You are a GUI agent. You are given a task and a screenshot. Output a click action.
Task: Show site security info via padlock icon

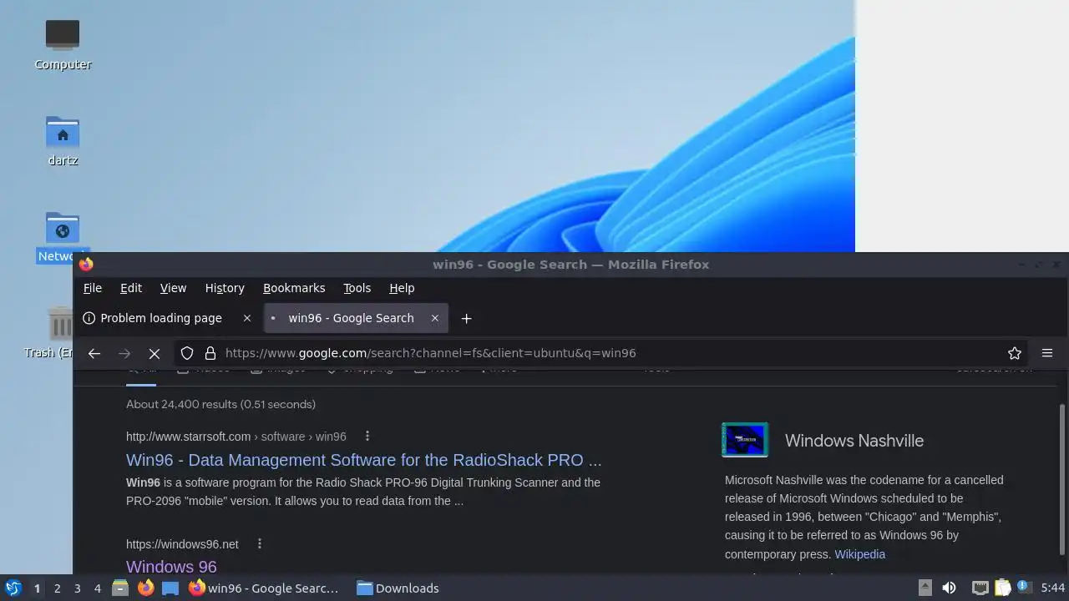[210, 353]
